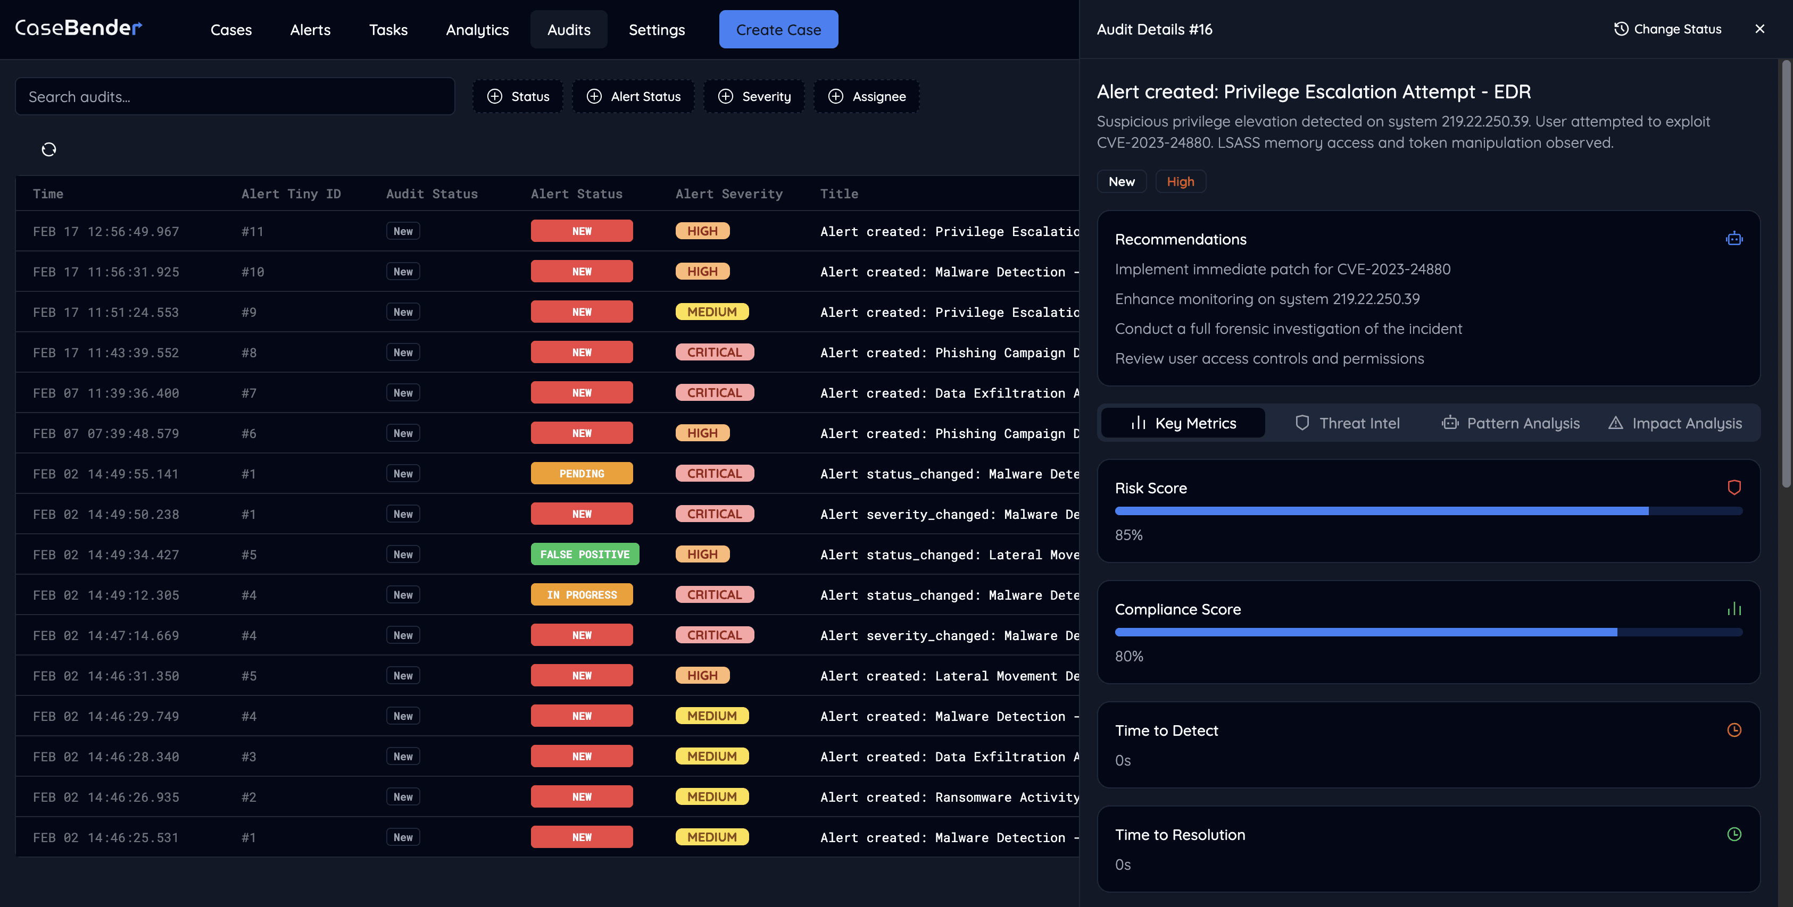Click the robot icon in Recommendations

click(1734, 239)
